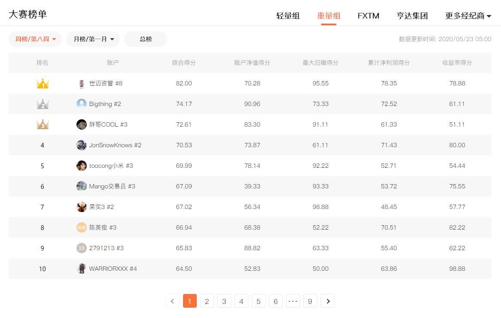The height and width of the screenshot is (318, 501).
Task: Go to page 2
Action: coord(207,301)
